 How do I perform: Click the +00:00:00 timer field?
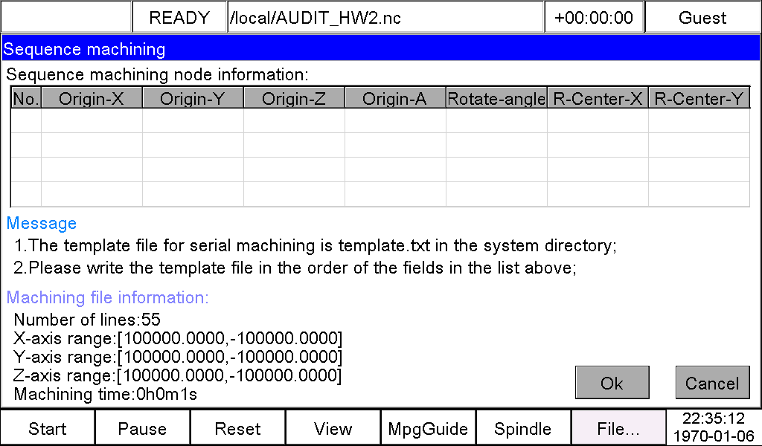pyautogui.click(x=594, y=18)
